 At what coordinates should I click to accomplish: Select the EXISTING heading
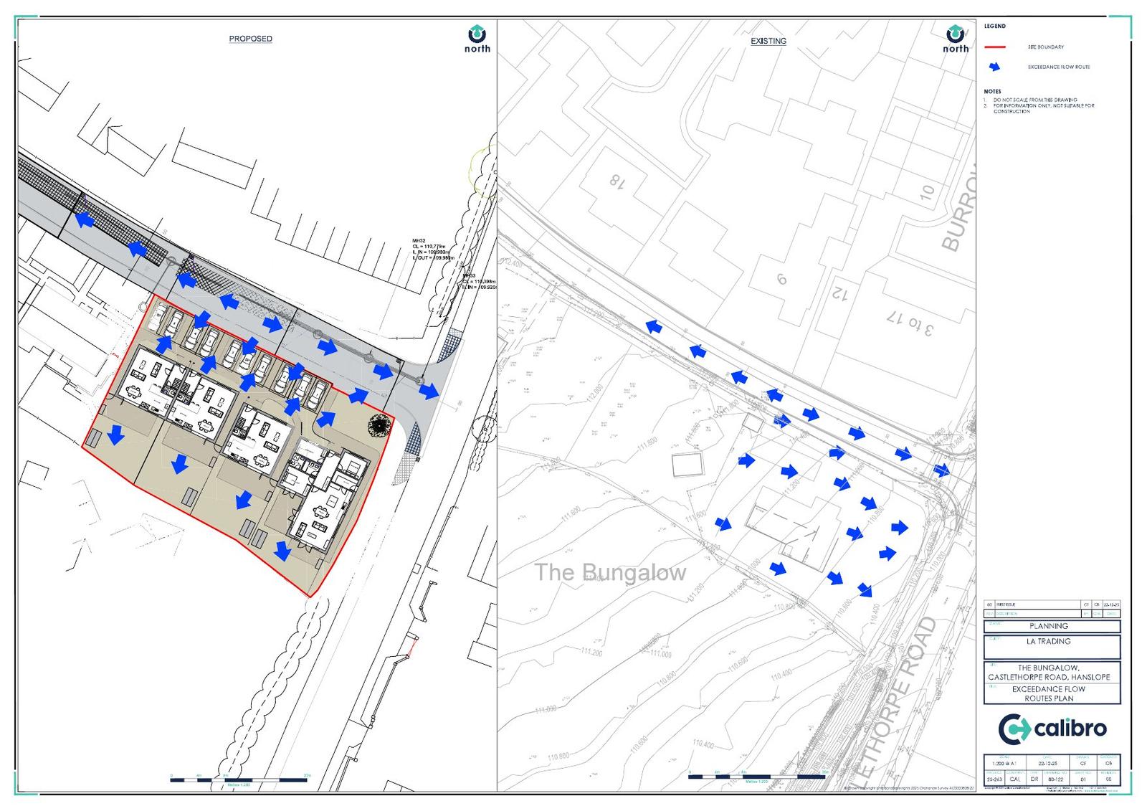point(768,41)
